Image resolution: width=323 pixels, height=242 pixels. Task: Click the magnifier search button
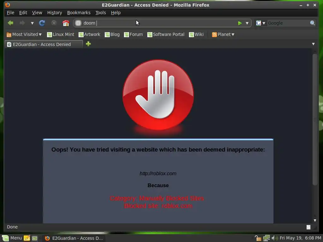click(313, 23)
